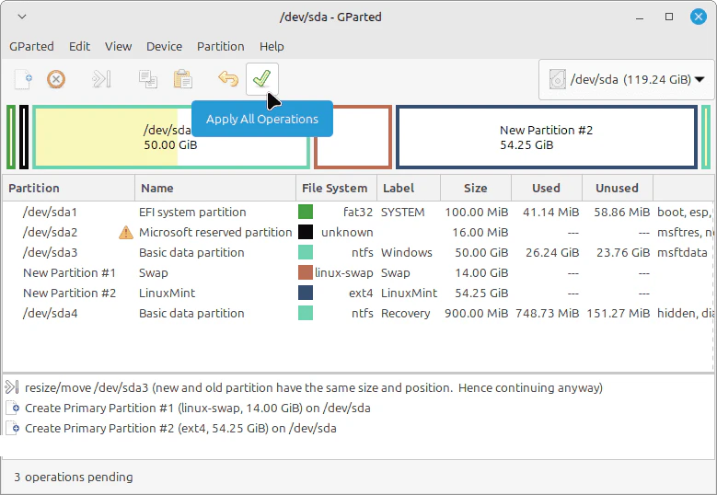Click the Unused column header
This screenshot has width=717, height=495.
(618, 189)
